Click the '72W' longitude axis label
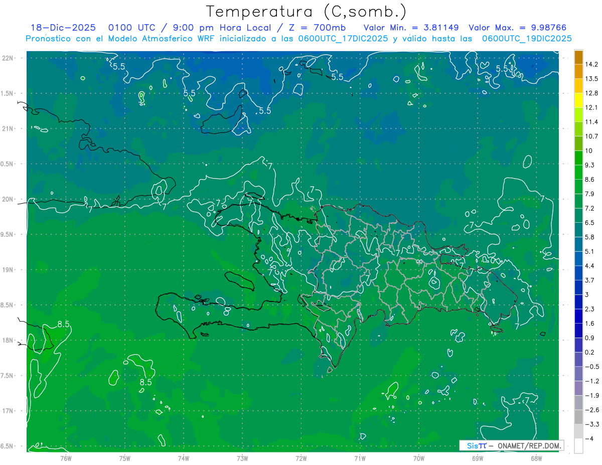Image resolution: width=602 pixels, height=465 pixels. click(x=301, y=458)
